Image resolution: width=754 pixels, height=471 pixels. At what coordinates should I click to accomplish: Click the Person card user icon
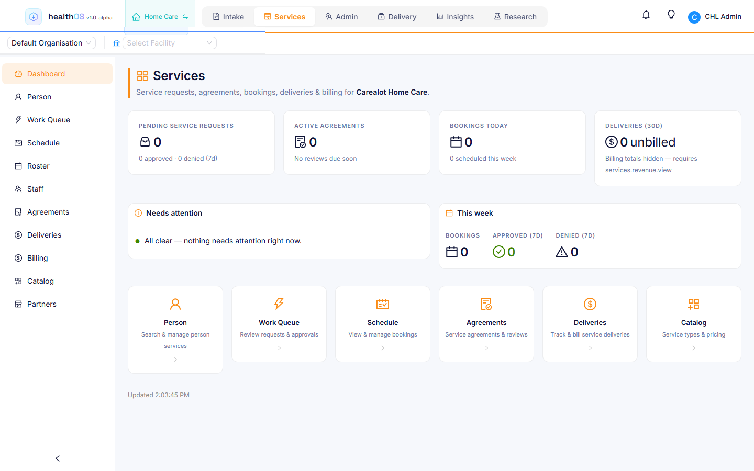pyautogui.click(x=175, y=304)
